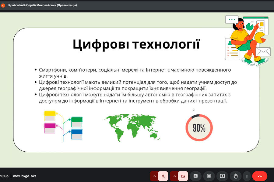Expand audio settings arrow beside microphone
274x182 pixels.
(154, 176)
